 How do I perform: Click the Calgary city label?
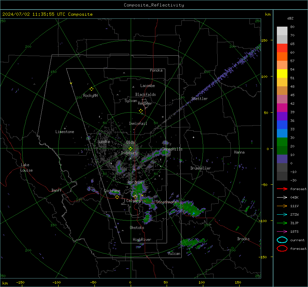click(x=133, y=201)
